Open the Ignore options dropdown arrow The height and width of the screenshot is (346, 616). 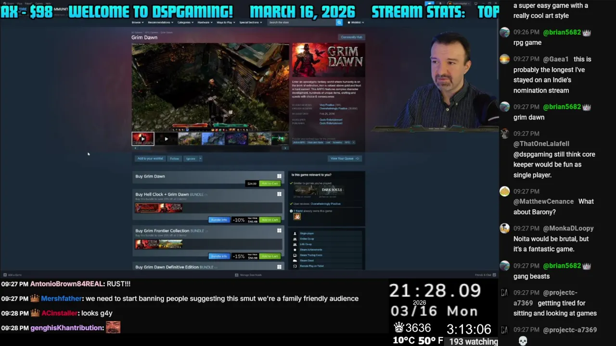[200, 159]
